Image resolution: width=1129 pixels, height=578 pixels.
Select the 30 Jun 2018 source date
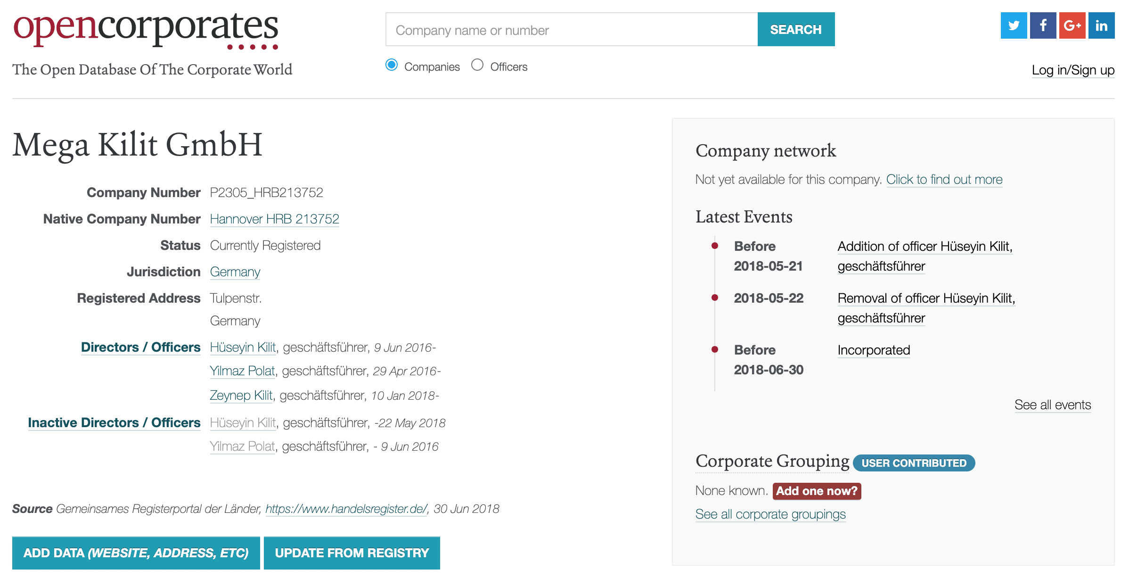pos(466,509)
